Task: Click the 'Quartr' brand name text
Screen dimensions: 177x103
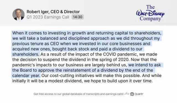Action: coord(139,94)
